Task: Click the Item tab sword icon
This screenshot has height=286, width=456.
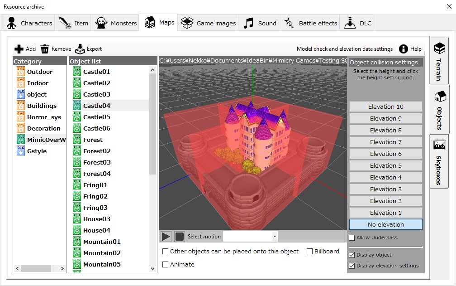Action: [x=65, y=23]
